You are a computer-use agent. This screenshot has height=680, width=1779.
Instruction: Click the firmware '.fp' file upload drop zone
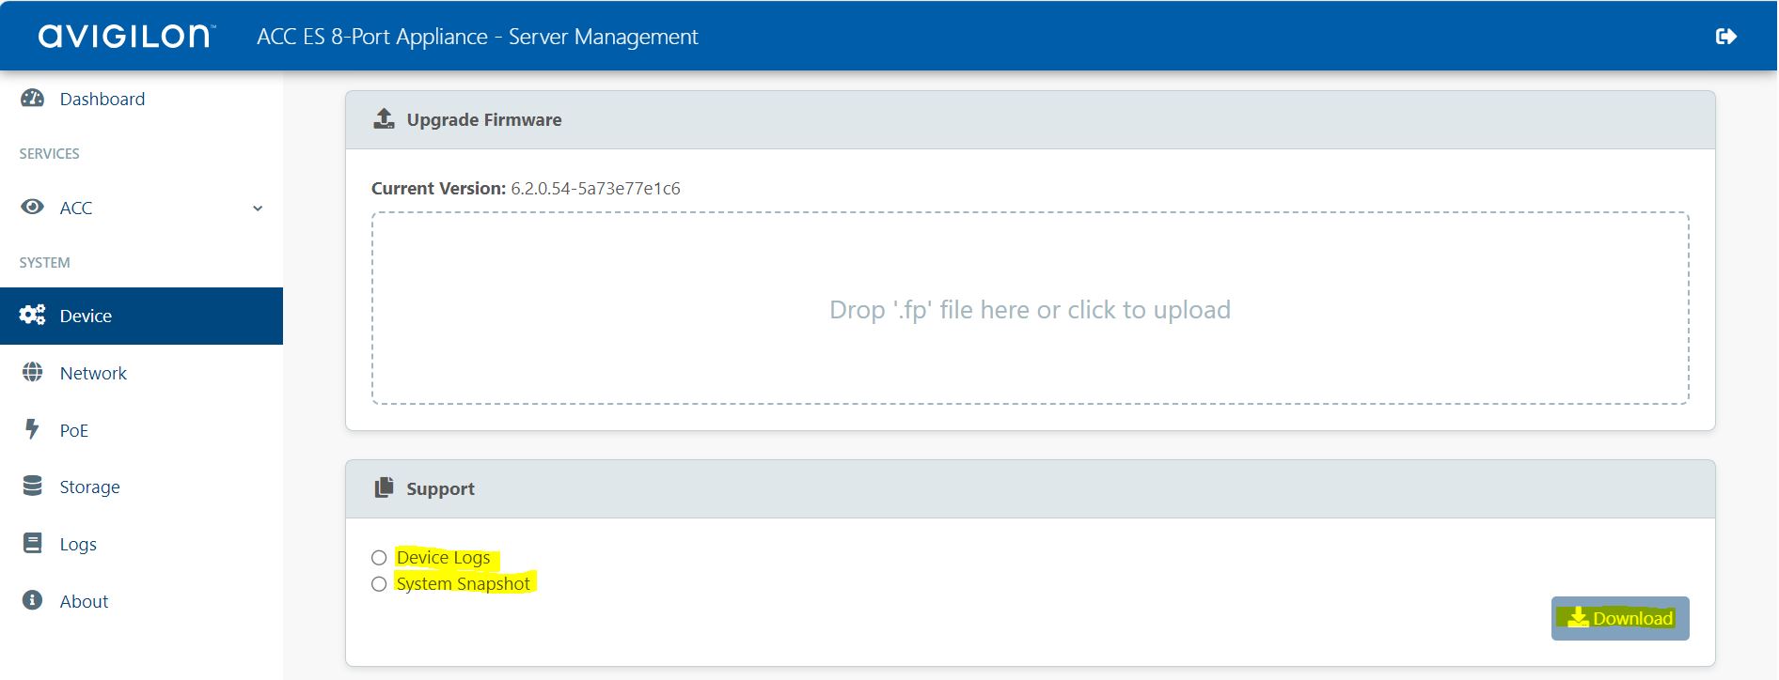tap(1030, 309)
